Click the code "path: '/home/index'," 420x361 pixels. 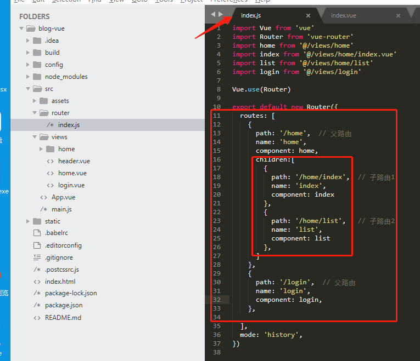pos(310,177)
